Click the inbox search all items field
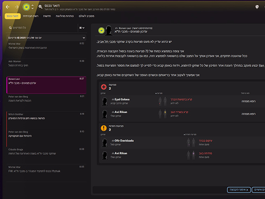 [42, 28]
